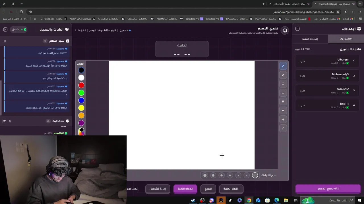Viewport: 364px width, 204px height.
Task: Open the browser extensions puzzle icon
Action: point(21,12)
